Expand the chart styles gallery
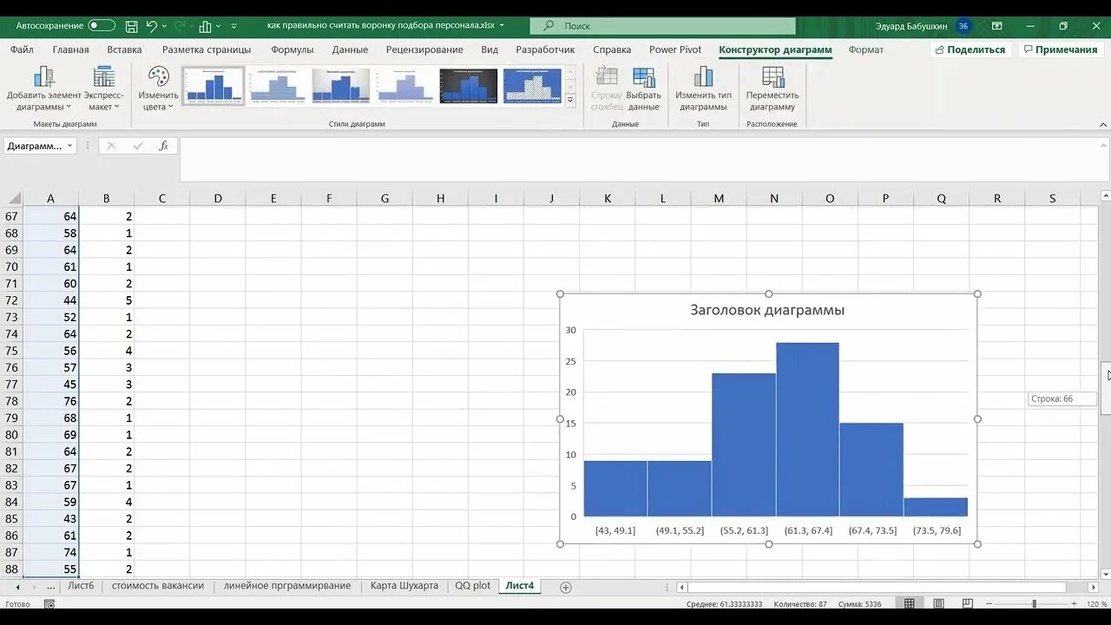The width and height of the screenshot is (1111, 625). [x=570, y=101]
